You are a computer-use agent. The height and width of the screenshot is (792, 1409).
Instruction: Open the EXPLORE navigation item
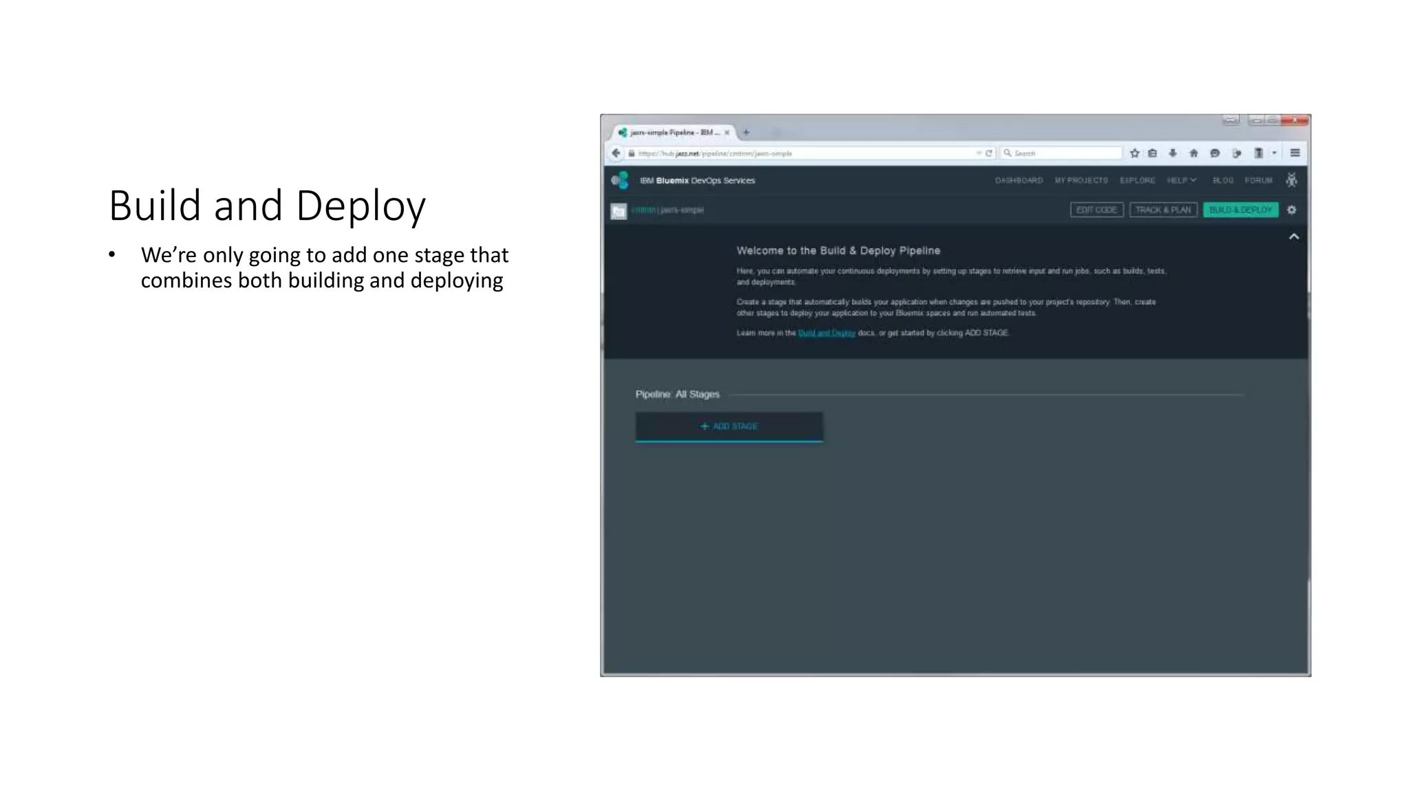[x=1137, y=180]
